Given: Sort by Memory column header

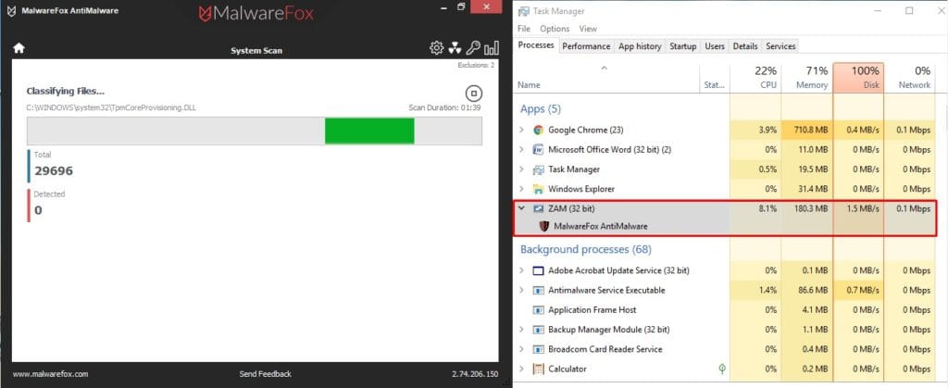Looking at the screenshot, I should tap(806, 78).
